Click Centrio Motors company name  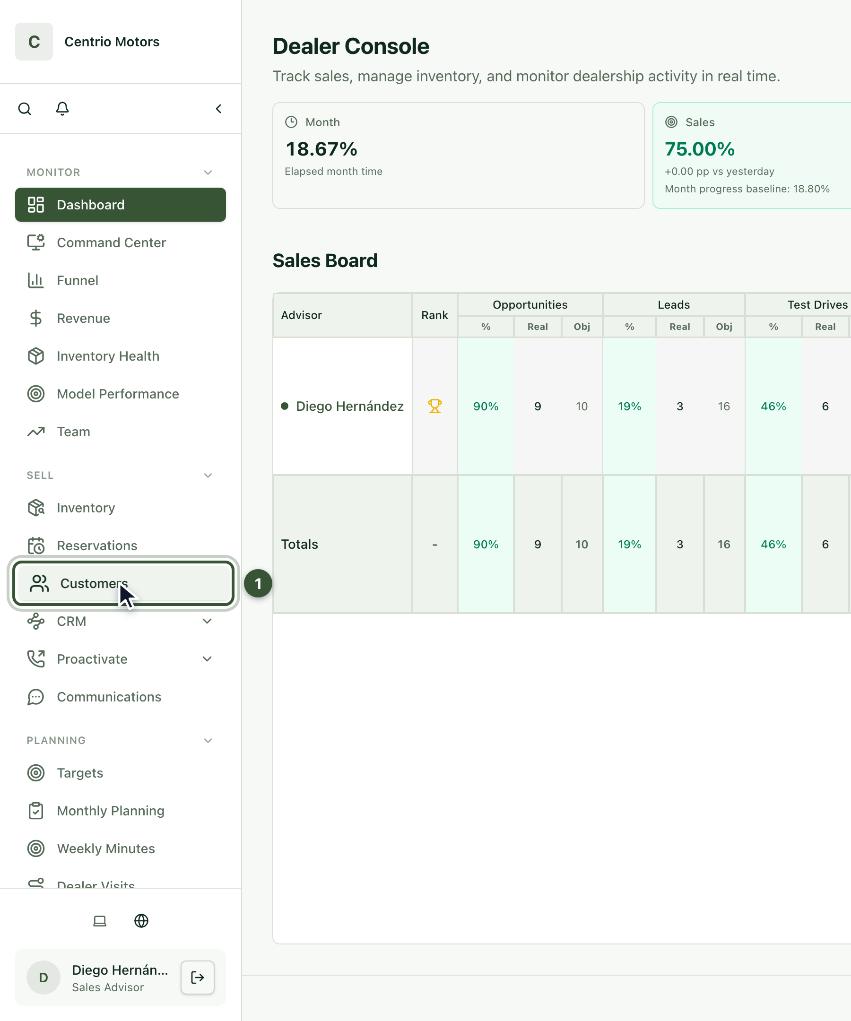coord(112,42)
